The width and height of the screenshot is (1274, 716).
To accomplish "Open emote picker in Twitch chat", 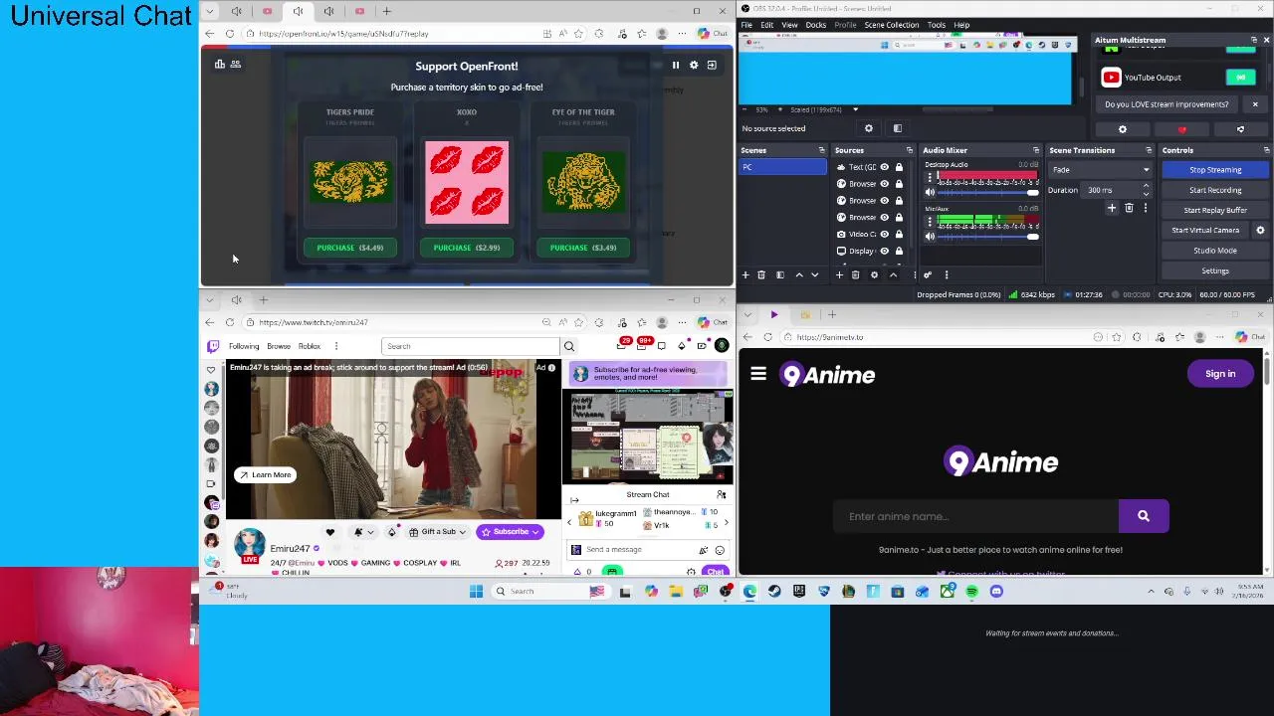I will [720, 550].
